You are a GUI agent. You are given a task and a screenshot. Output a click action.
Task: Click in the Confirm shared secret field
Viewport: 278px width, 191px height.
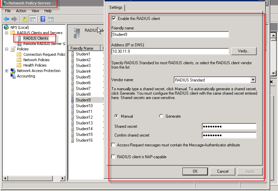click(229, 135)
